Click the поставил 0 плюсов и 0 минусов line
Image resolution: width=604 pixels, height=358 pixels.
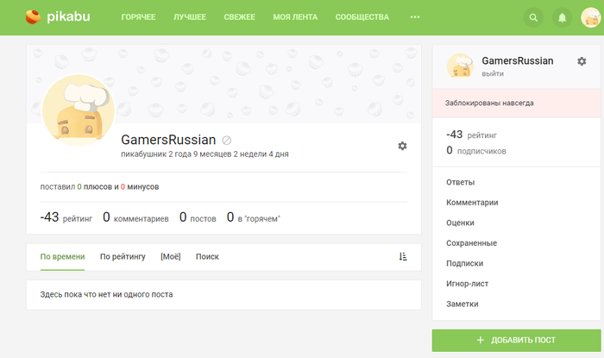point(99,187)
